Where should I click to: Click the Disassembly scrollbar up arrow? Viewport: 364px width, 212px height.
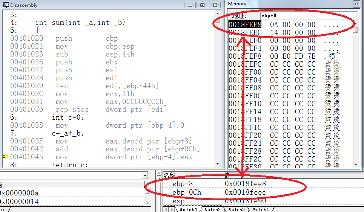click(218, 14)
